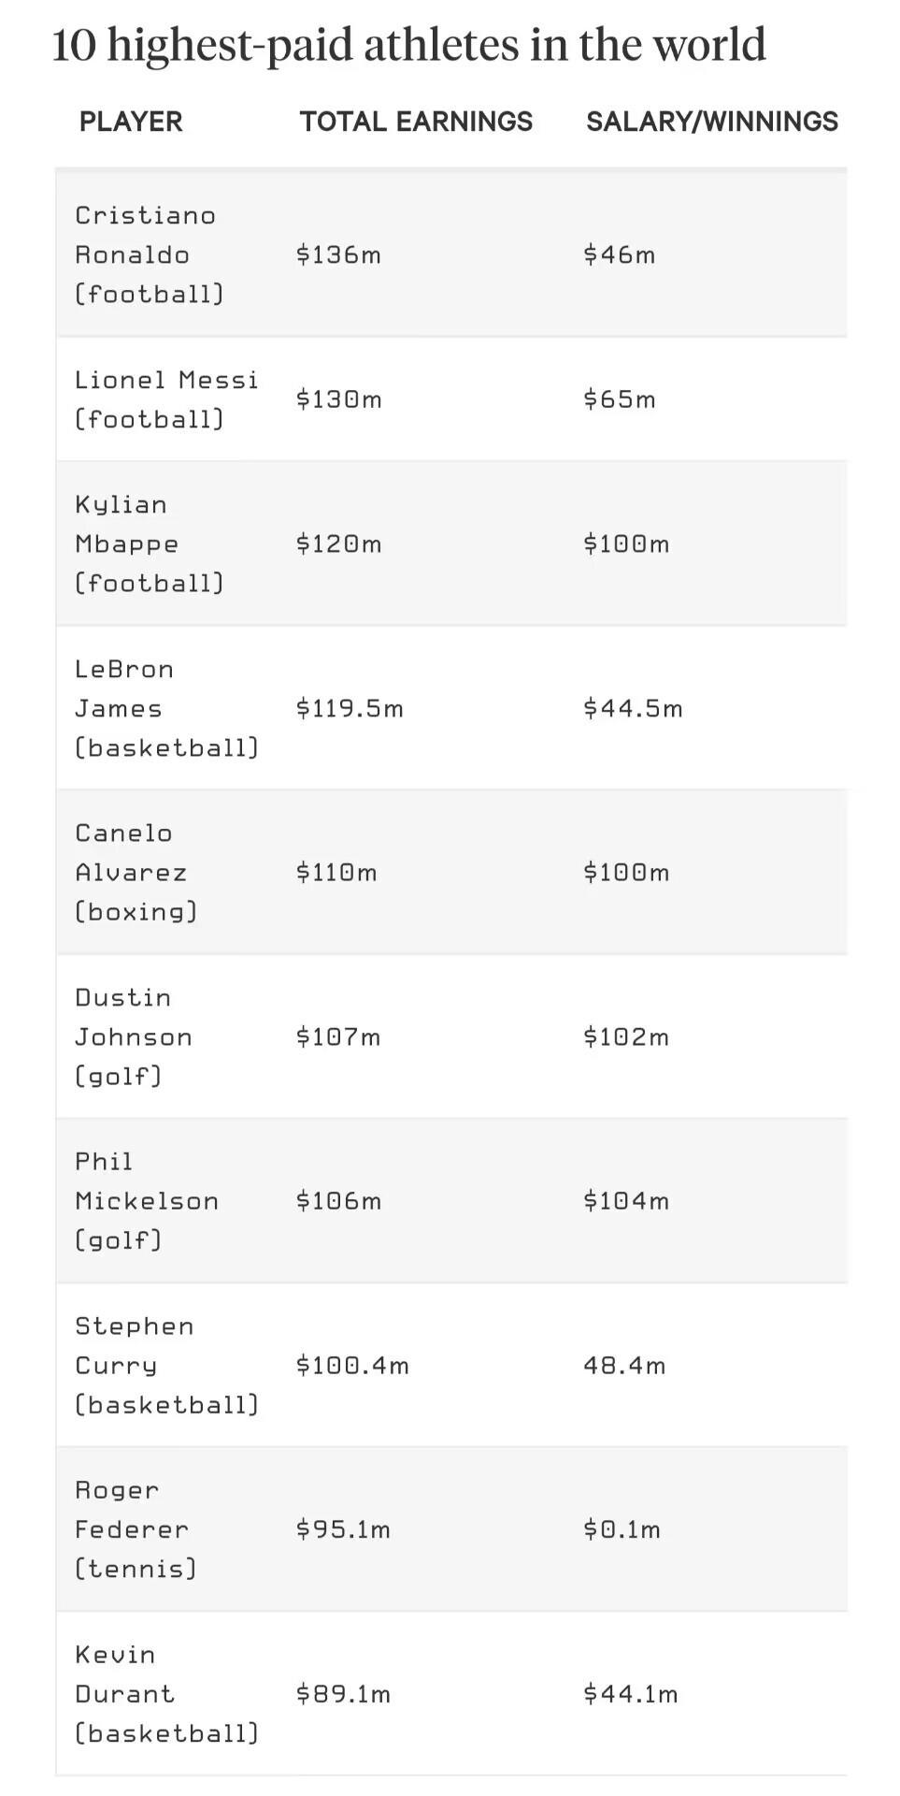This screenshot has height=1796, width=900.
Task: Click the TOTAL EARNINGS column header
Action: [x=416, y=122]
